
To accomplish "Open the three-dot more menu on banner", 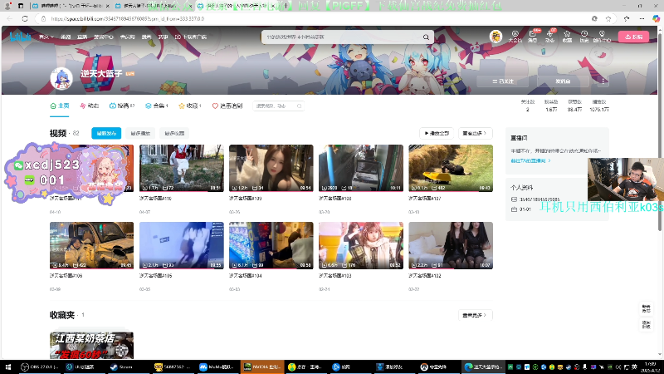I will [603, 81].
